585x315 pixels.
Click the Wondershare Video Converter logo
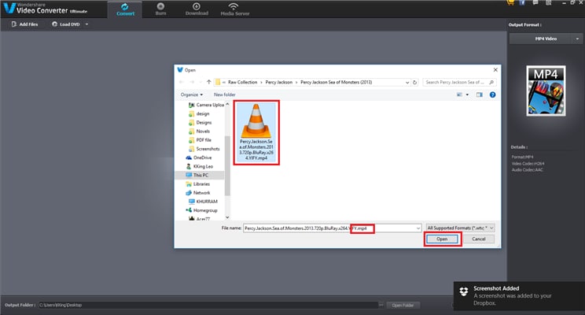(x=45, y=9)
